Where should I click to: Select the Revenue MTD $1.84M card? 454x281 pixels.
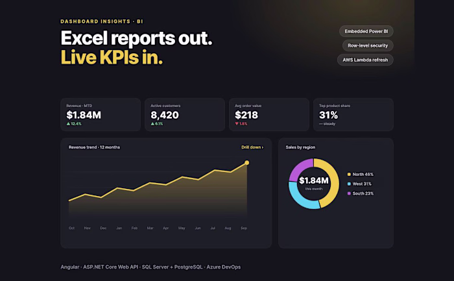coord(101,114)
